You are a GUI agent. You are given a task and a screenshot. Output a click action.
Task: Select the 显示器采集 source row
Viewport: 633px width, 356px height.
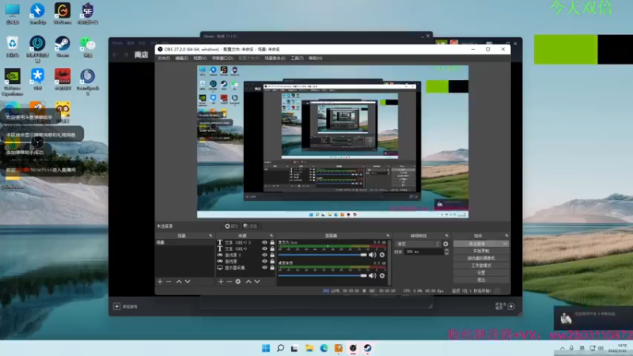point(245,267)
